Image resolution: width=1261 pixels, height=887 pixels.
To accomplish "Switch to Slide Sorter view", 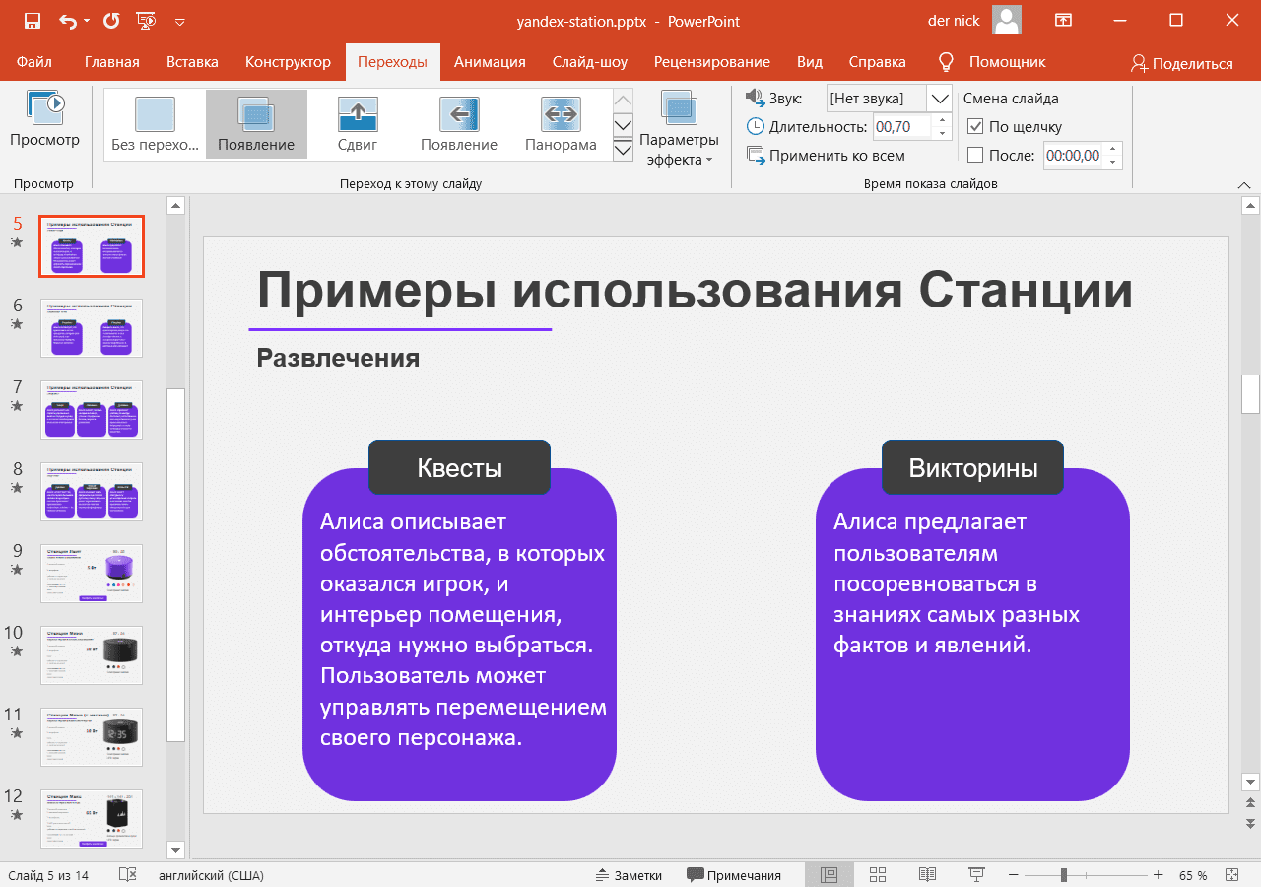I will (878, 875).
